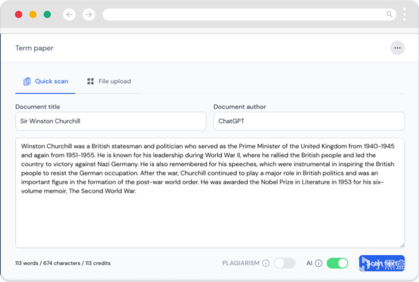
Task: Disable the AI detection toggle
Action: coord(337,263)
